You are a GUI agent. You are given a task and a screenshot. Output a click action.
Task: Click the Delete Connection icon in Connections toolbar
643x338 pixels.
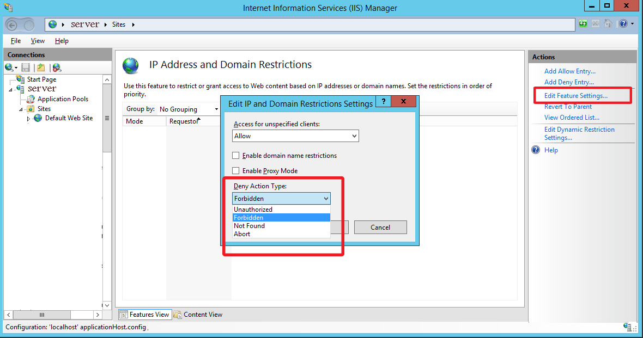point(57,67)
